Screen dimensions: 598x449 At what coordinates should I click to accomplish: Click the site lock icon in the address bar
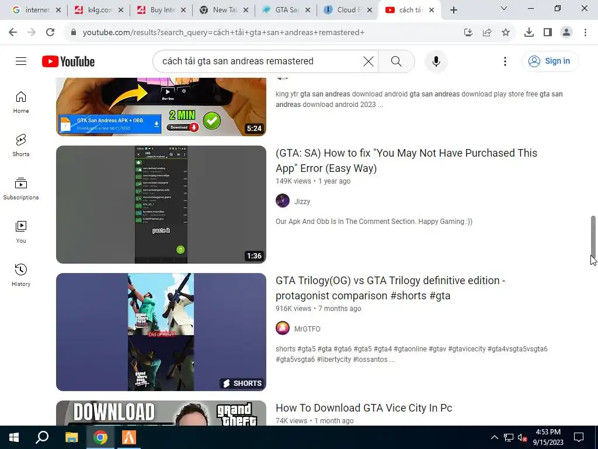(74, 33)
